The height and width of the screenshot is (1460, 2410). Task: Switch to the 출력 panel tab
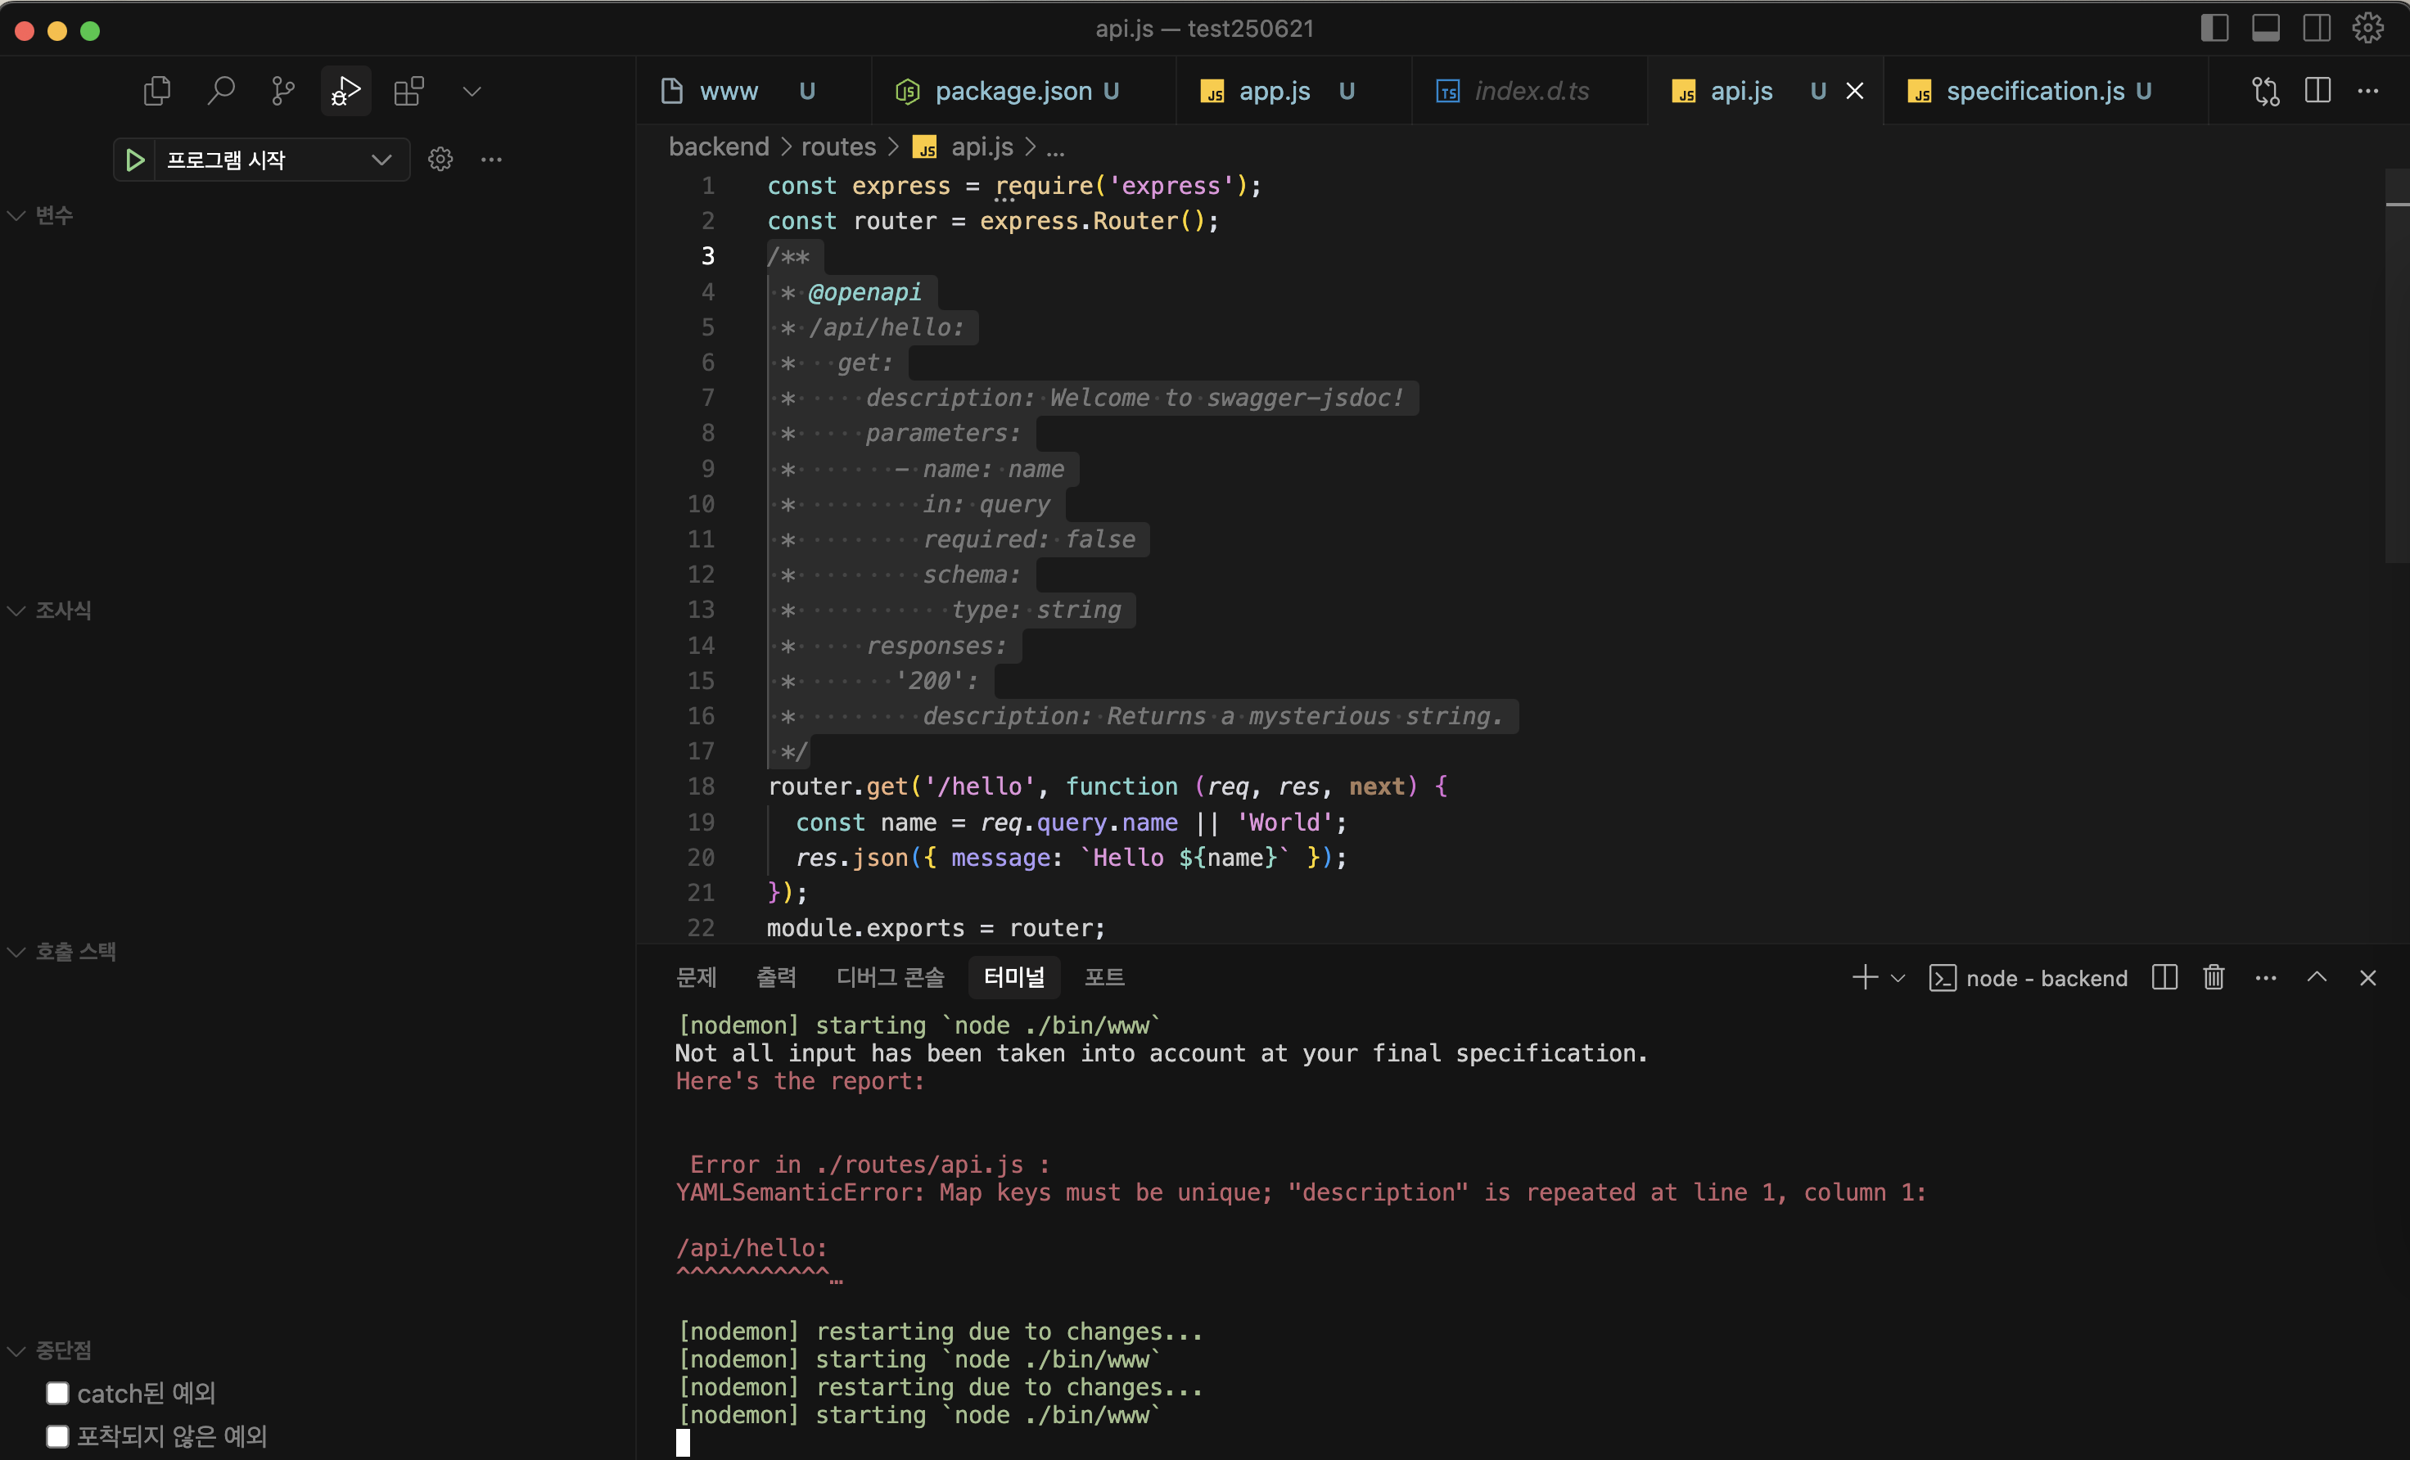tap(777, 977)
